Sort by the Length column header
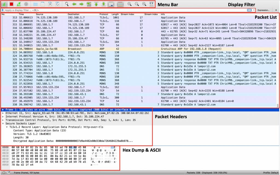Image resolution: width=280 pixels, height=175 pixels. point(115,14)
